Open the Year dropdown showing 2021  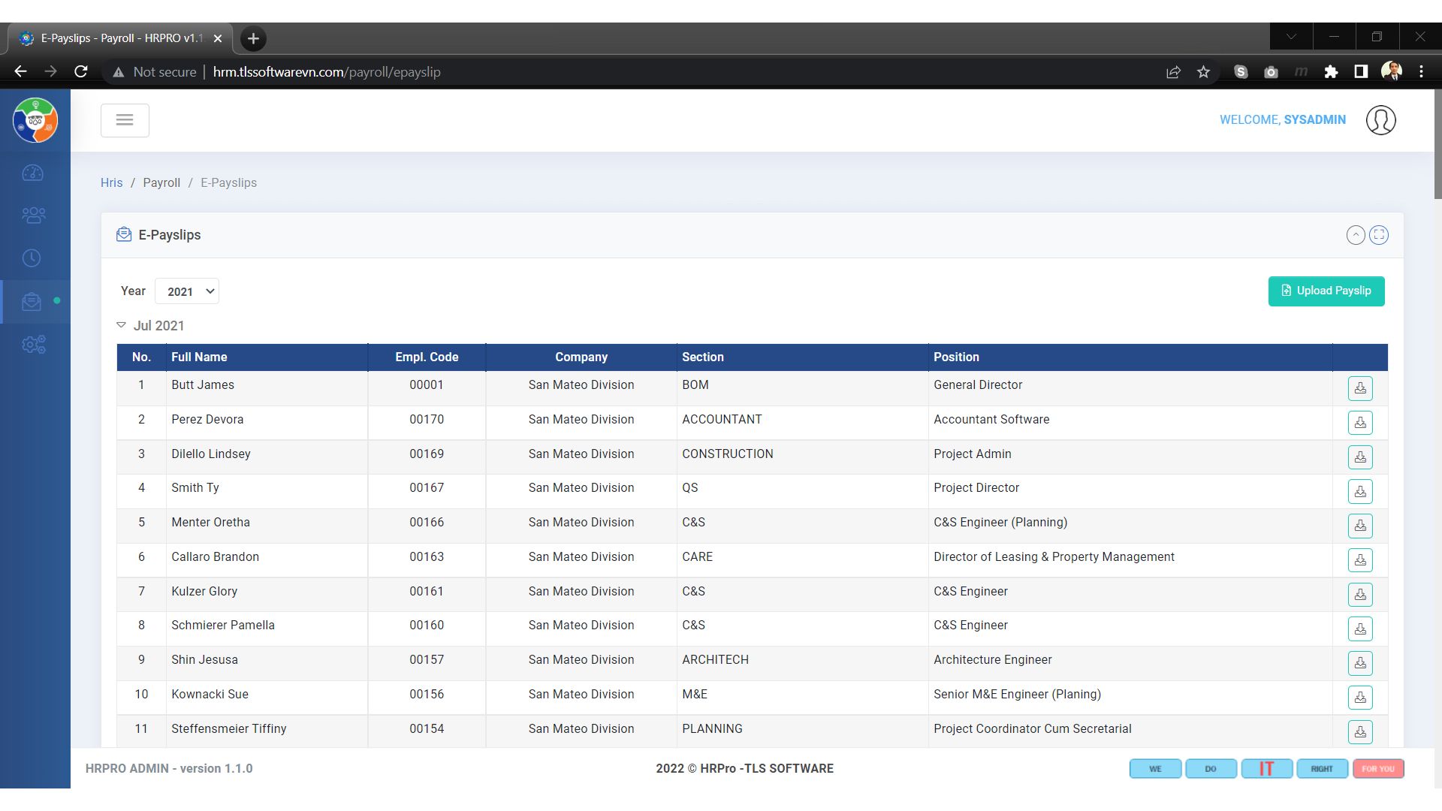point(187,291)
